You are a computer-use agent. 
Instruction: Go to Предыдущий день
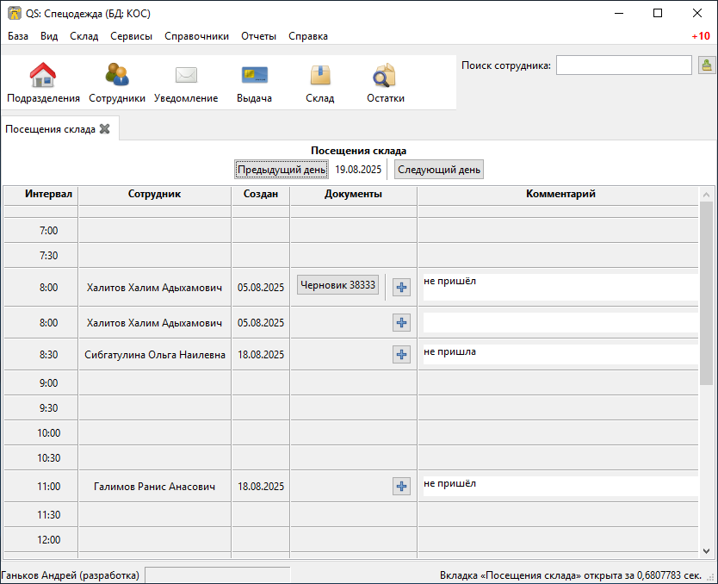[x=282, y=170]
